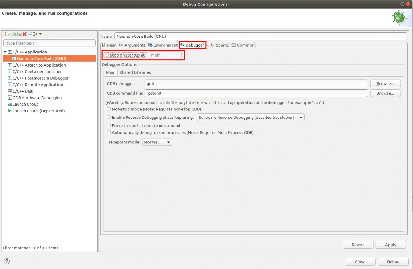Open the Tracepoint mode dropdown
This screenshot has width=413, height=269.
(x=157, y=142)
